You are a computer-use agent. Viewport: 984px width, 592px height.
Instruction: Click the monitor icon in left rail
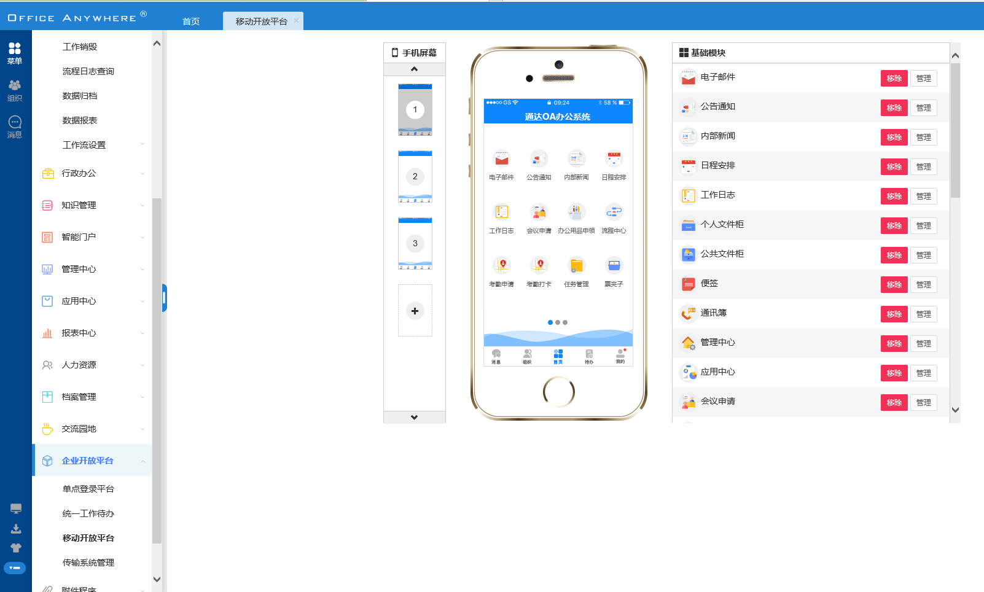tap(16, 508)
